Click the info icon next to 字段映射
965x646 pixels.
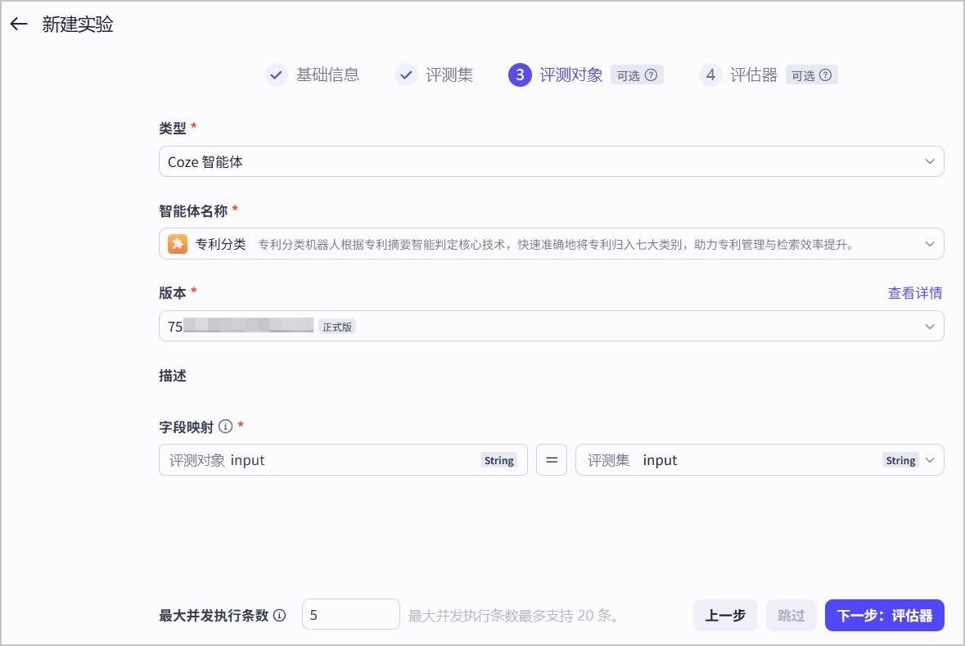[226, 426]
